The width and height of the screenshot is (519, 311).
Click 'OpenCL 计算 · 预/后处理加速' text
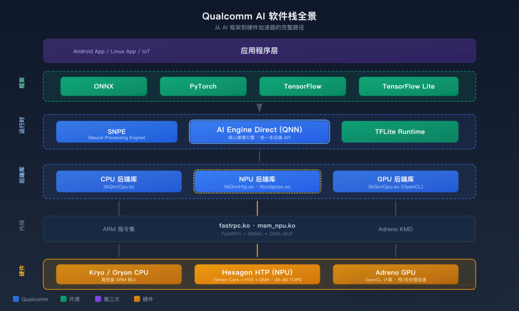pos(395,280)
